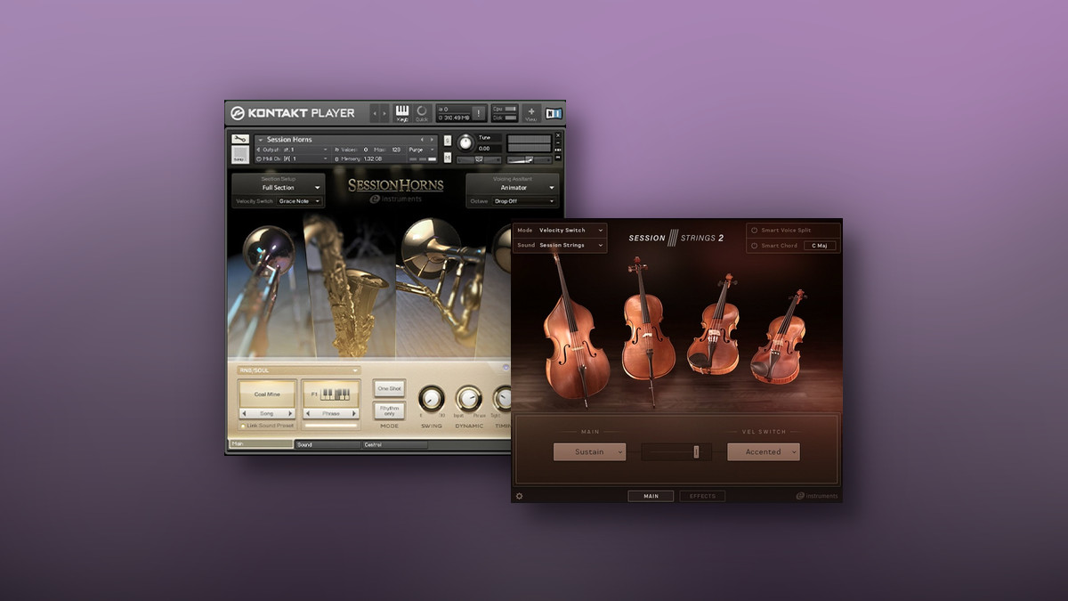The image size is (1068, 601).
Task: Open the Output st. 1 dropdown
Action: tap(292, 150)
